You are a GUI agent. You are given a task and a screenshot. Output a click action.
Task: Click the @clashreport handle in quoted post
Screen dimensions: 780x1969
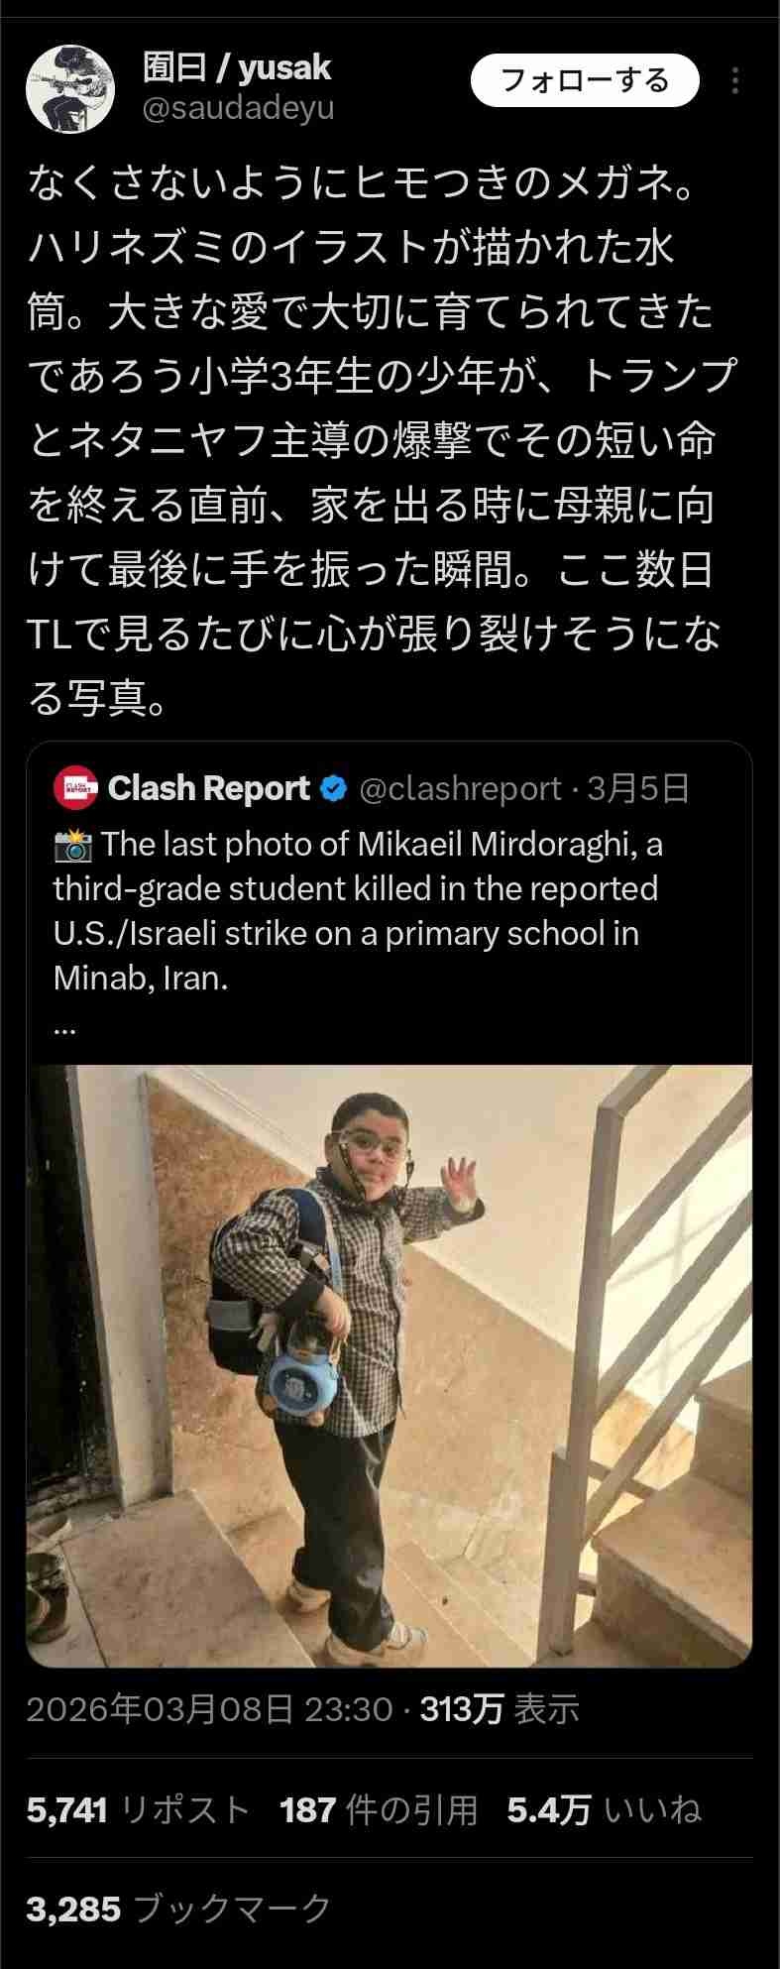(460, 789)
